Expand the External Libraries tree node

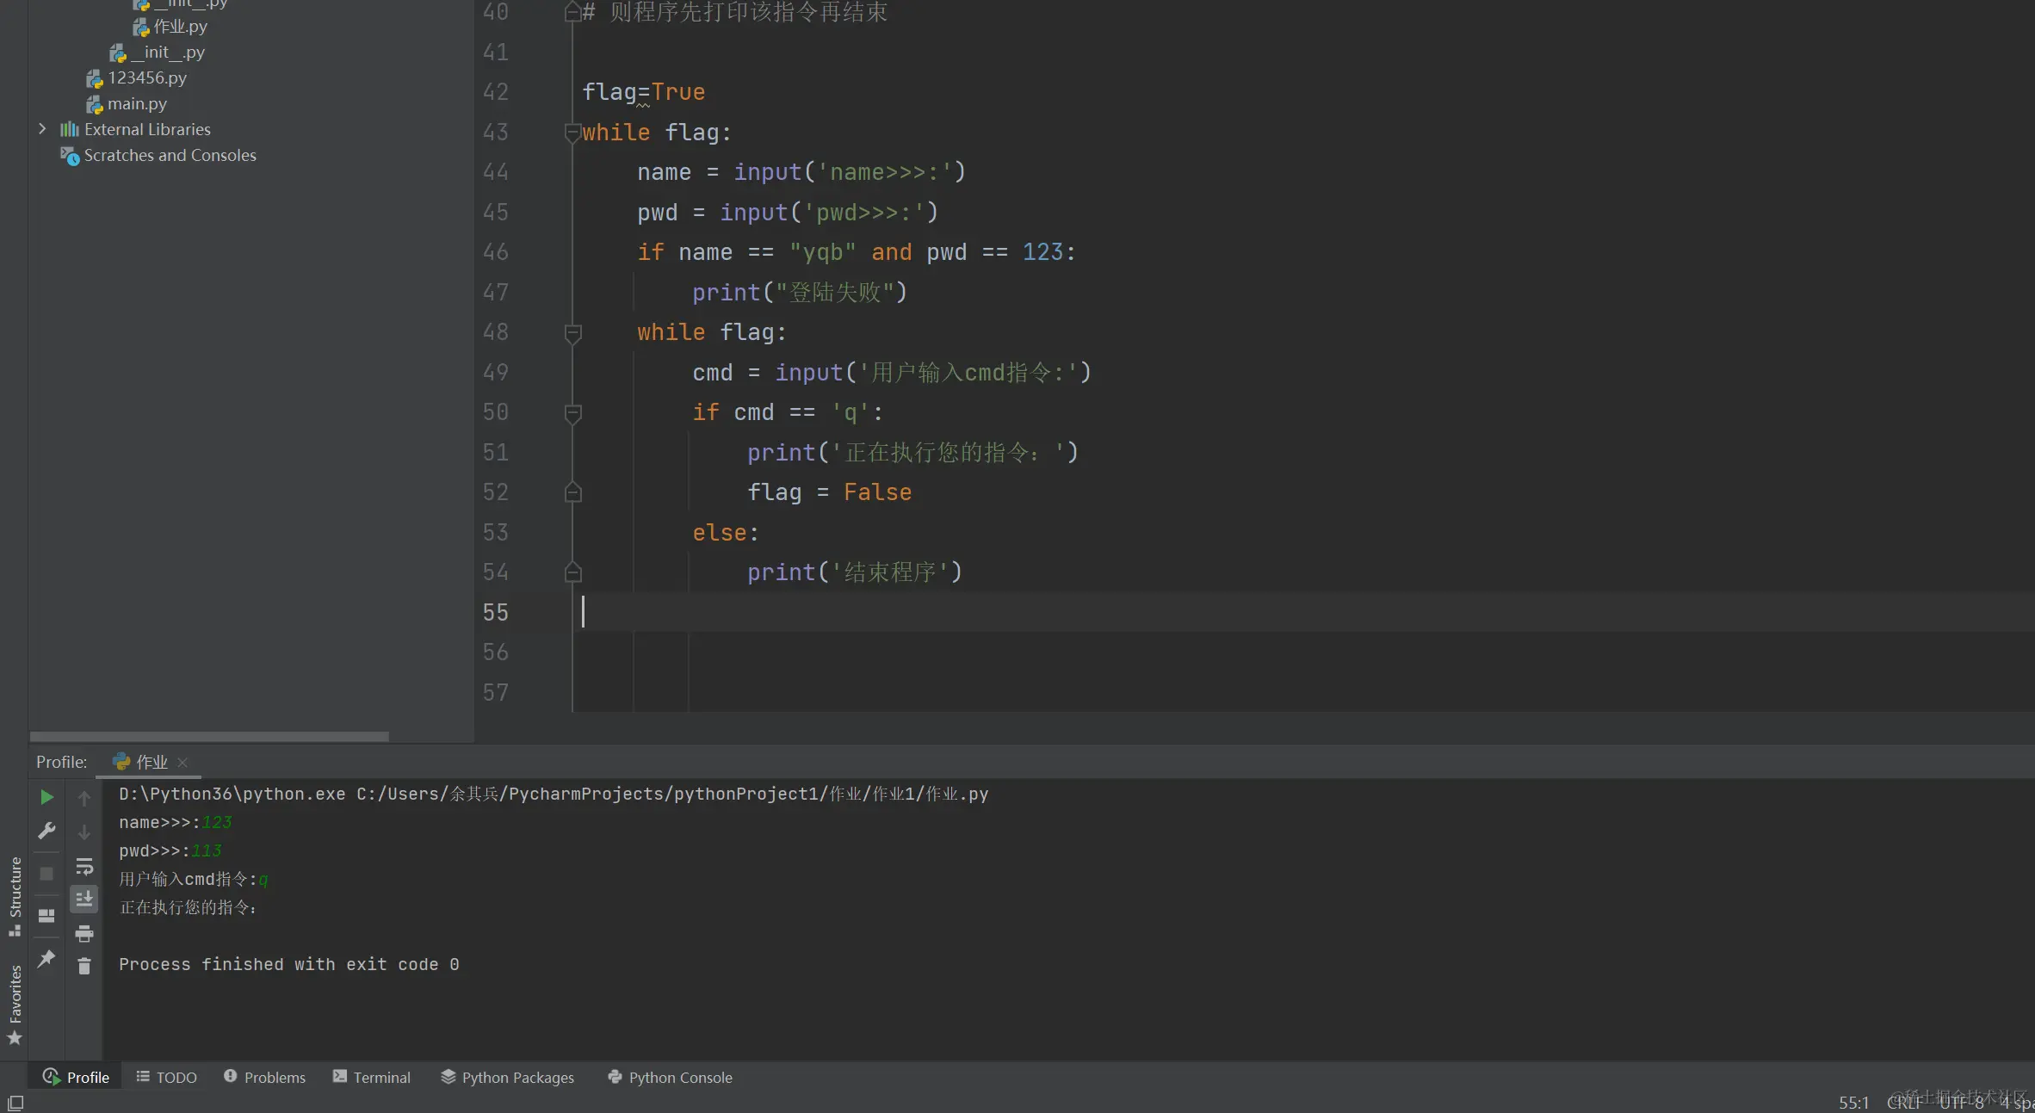[x=42, y=129]
